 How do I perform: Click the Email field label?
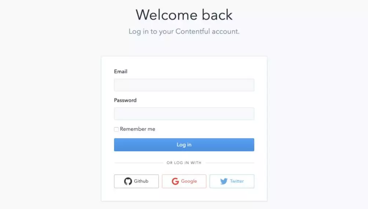click(x=121, y=72)
